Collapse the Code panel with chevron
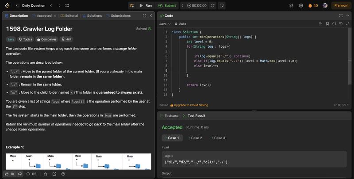354x179 pixels. point(347,15)
